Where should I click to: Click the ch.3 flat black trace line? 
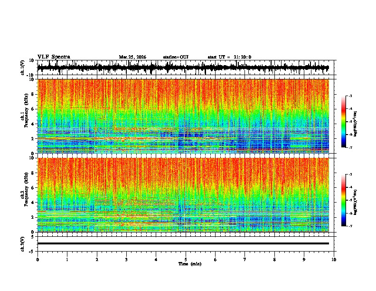183,243
